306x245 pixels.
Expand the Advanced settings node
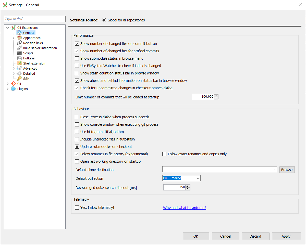click(x=13, y=68)
